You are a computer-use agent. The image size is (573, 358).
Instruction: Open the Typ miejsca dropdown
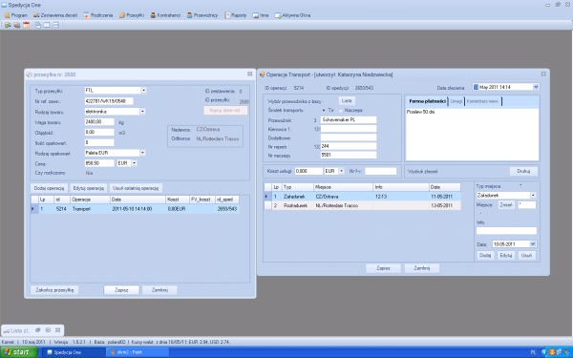point(533,196)
